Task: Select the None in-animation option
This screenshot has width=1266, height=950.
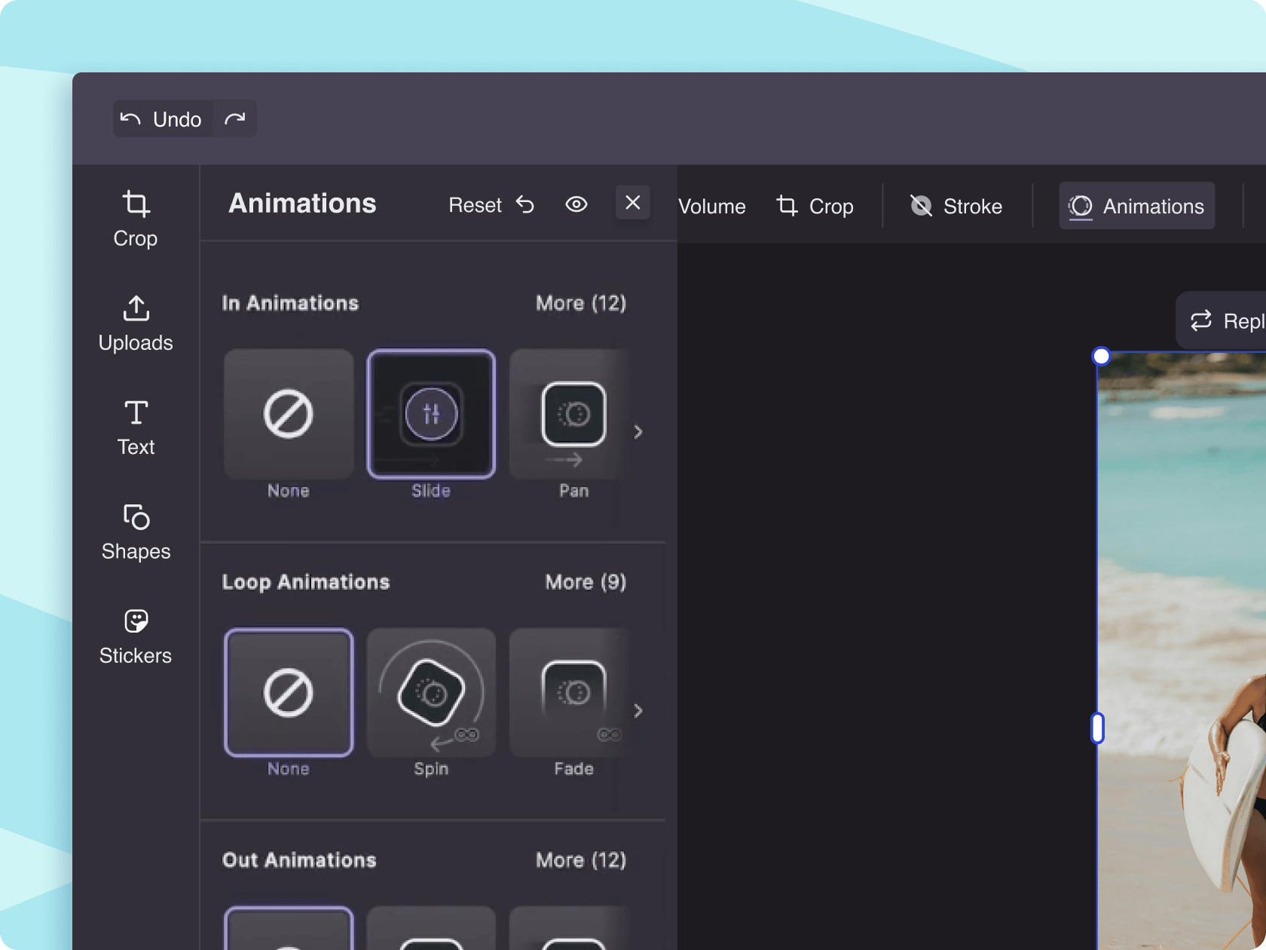Action: point(288,414)
